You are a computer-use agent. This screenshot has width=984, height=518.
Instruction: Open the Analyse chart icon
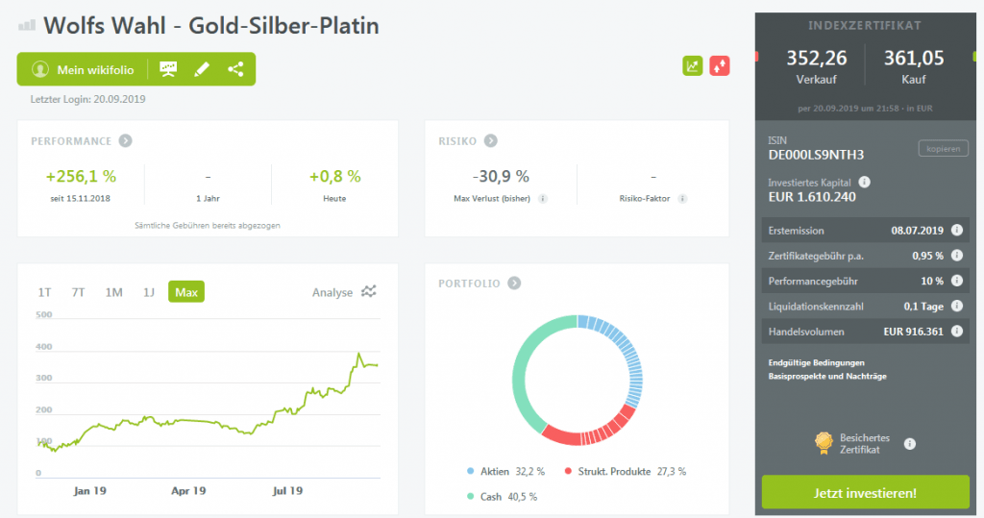pos(369,292)
